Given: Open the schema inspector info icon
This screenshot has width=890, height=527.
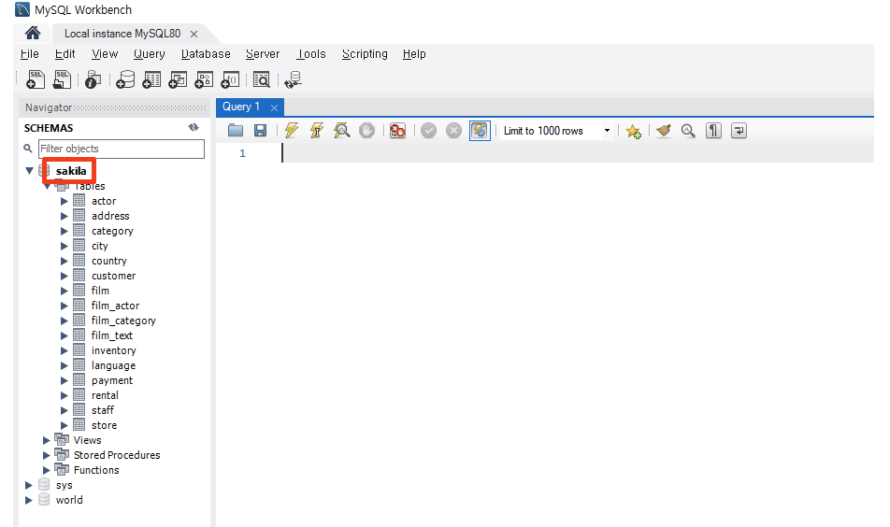Looking at the screenshot, I should pos(93,79).
